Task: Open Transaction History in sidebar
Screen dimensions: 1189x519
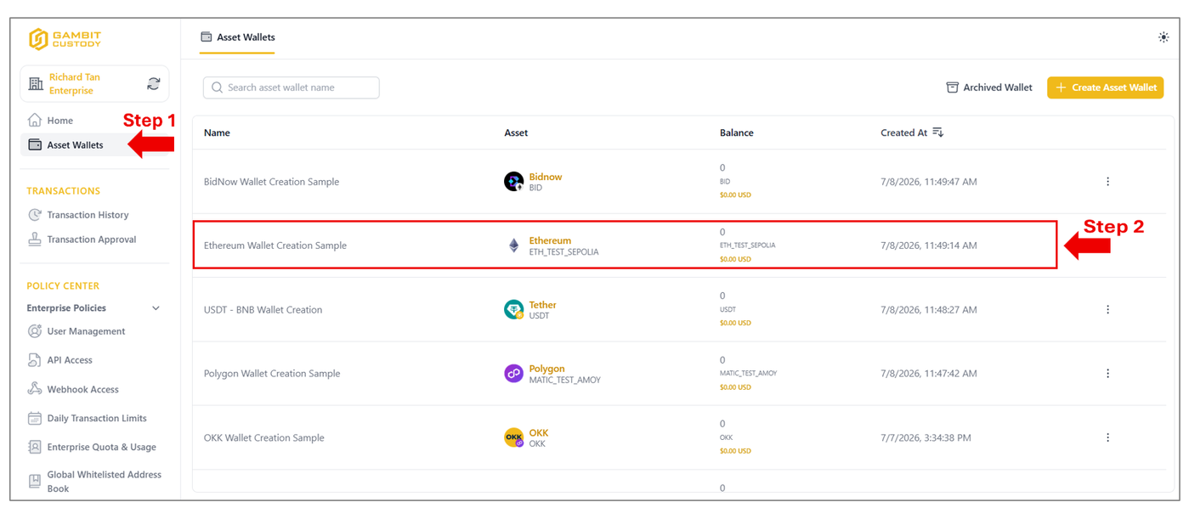Action: [88, 215]
